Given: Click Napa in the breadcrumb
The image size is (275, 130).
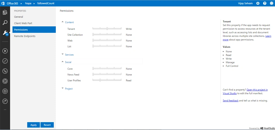Looking at the screenshot, I should (28, 3).
